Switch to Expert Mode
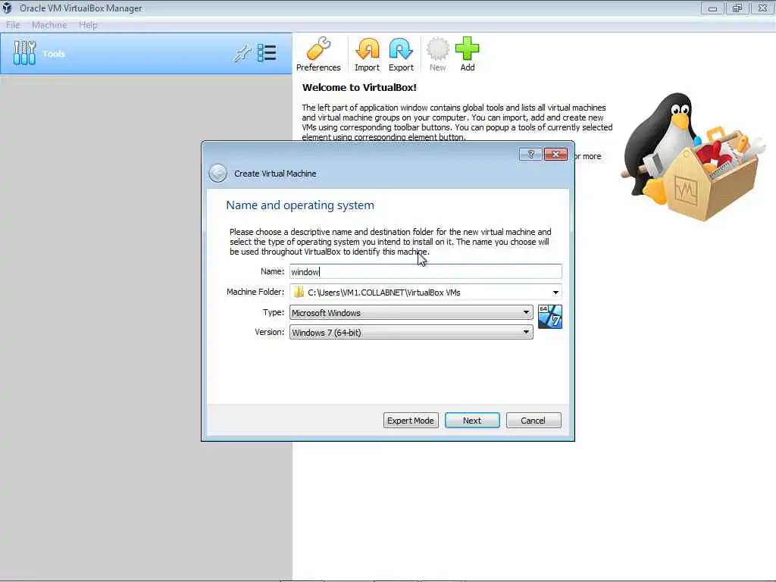The height and width of the screenshot is (582, 776). 411,420
